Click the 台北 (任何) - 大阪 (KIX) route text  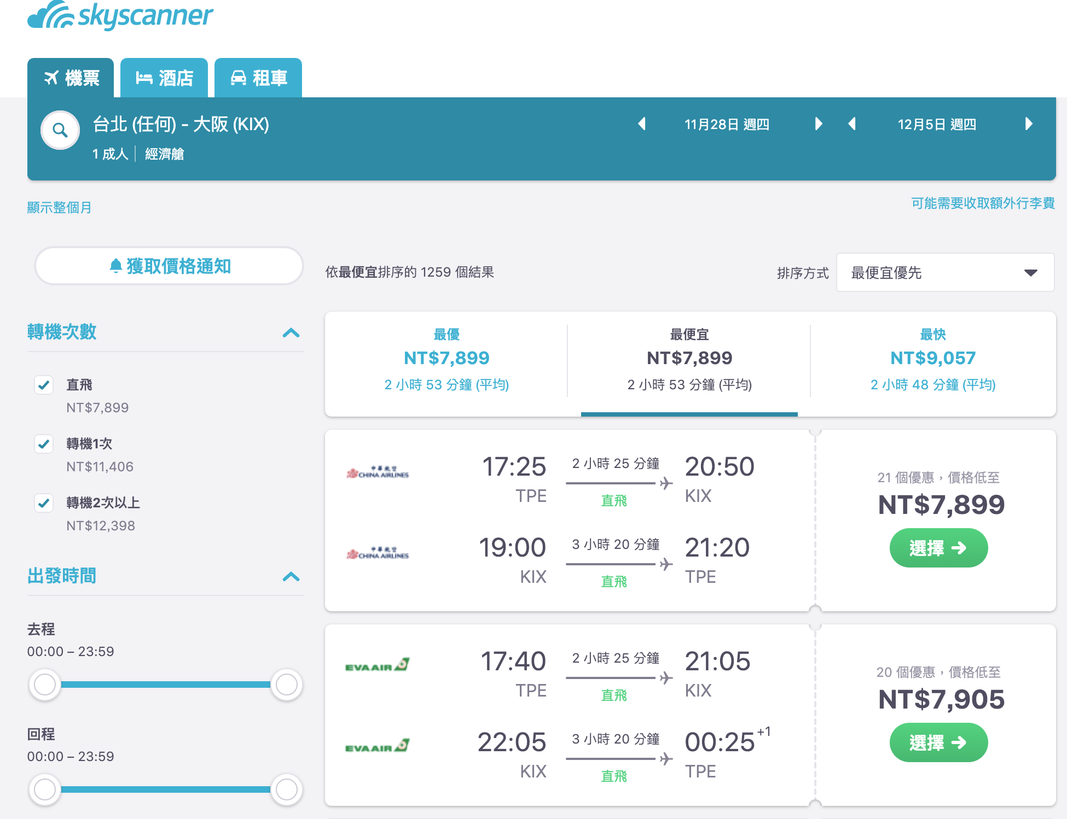[x=181, y=124]
